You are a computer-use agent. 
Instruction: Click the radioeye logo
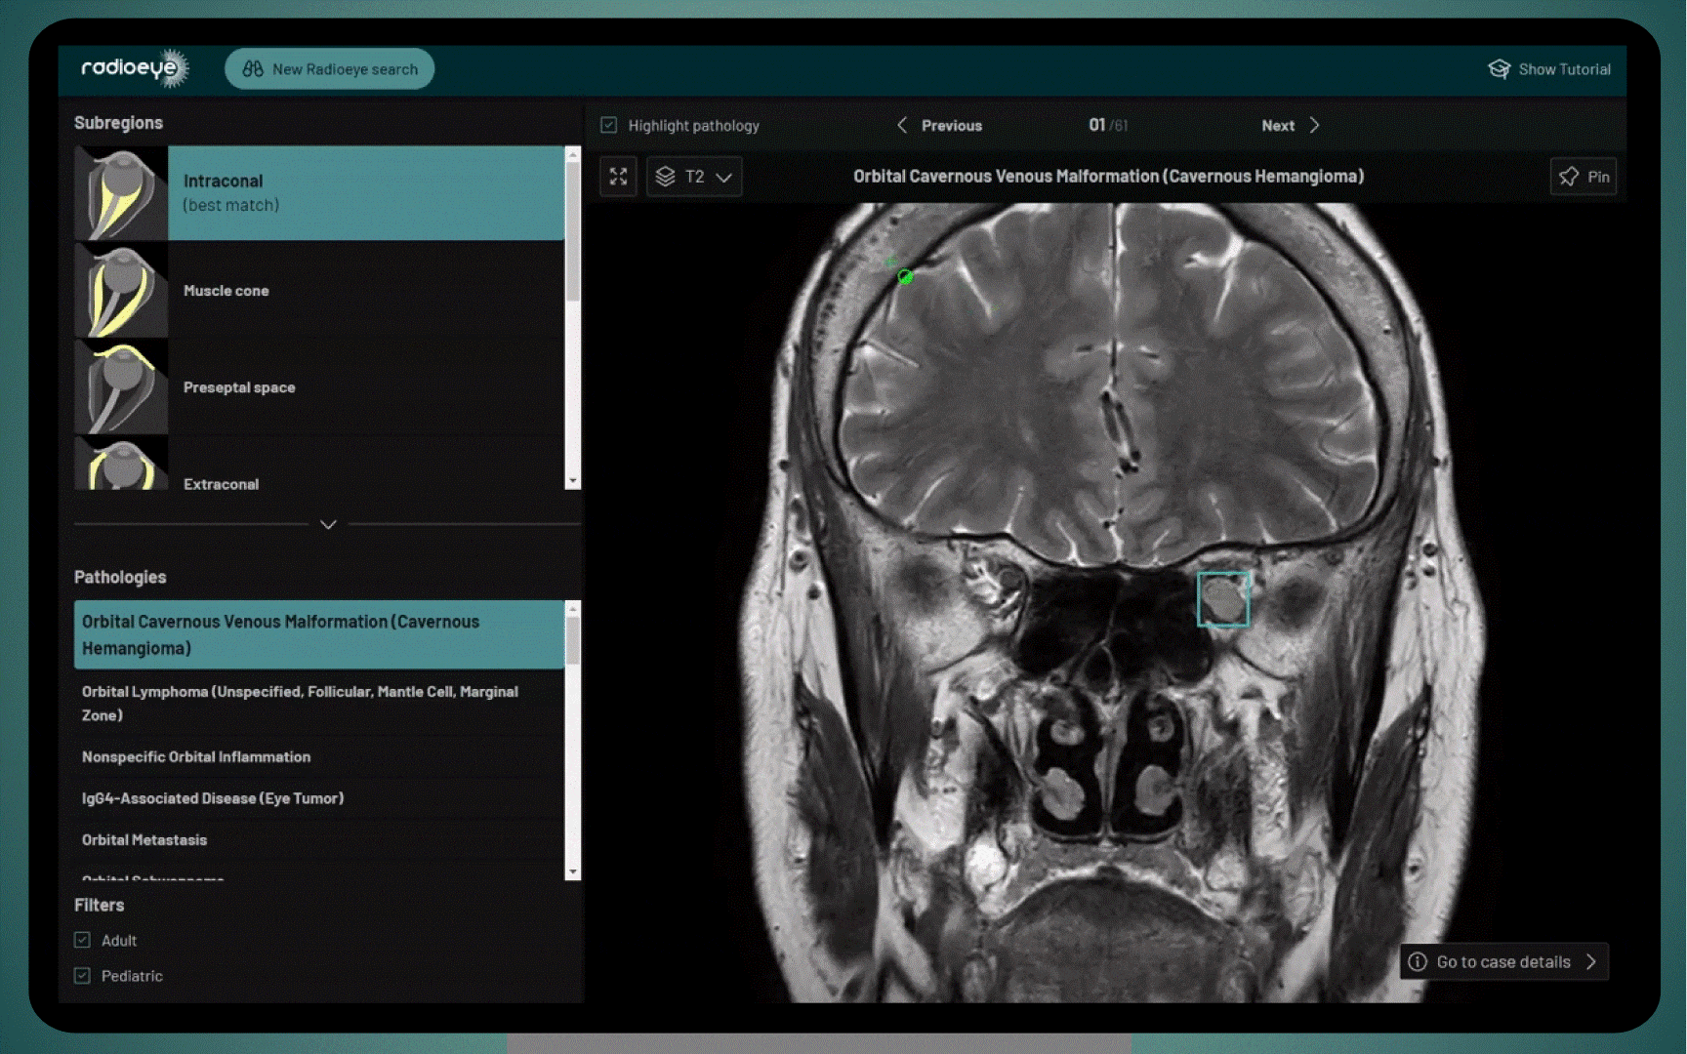tap(134, 68)
